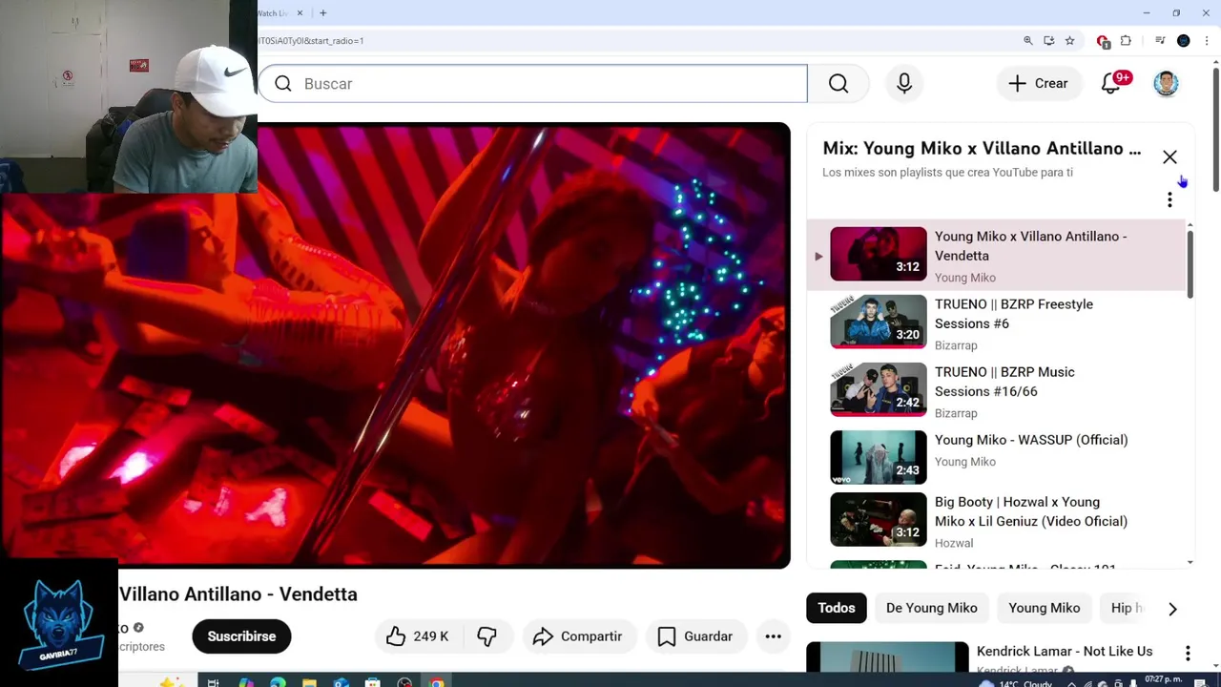This screenshot has width=1221, height=687.
Task: Click the video title 'Villano Antillano - Vendetta'
Action: pyautogui.click(x=238, y=593)
